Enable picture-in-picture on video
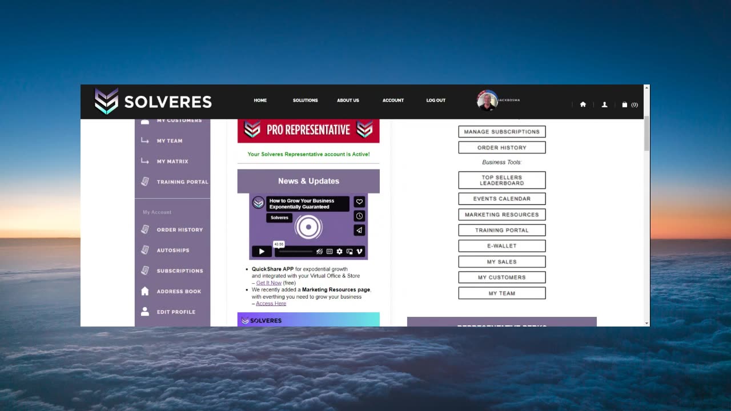Viewport: 731px width, 411px height. click(x=350, y=251)
